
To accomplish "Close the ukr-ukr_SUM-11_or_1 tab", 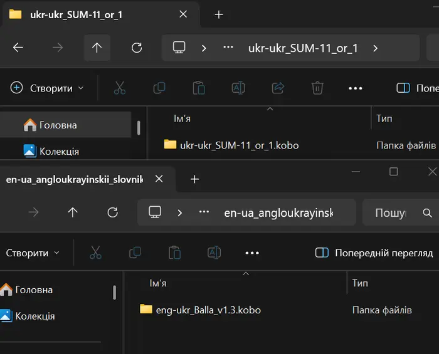I will [x=183, y=14].
